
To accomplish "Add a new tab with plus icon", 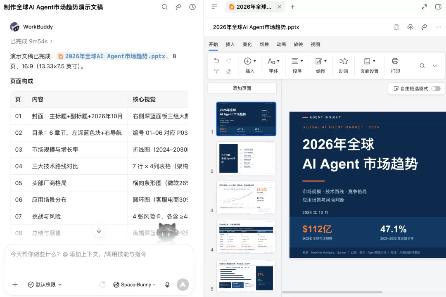I will [292, 7].
